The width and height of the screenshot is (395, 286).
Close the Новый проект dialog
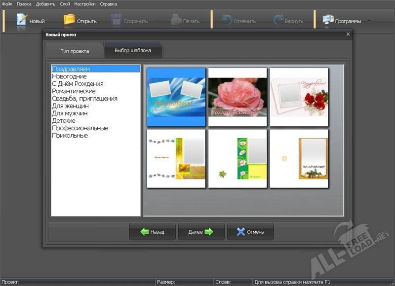click(x=348, y=34)
